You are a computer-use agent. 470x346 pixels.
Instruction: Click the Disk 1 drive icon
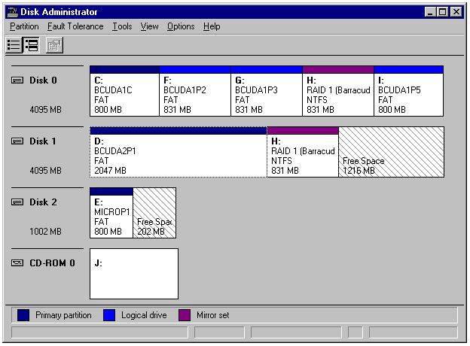coord(17,141)
